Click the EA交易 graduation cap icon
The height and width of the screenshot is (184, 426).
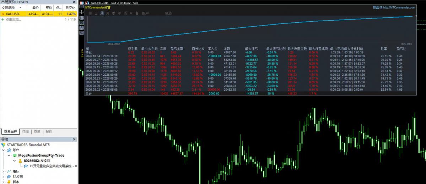pyautogui.click(x=9, y=177)
